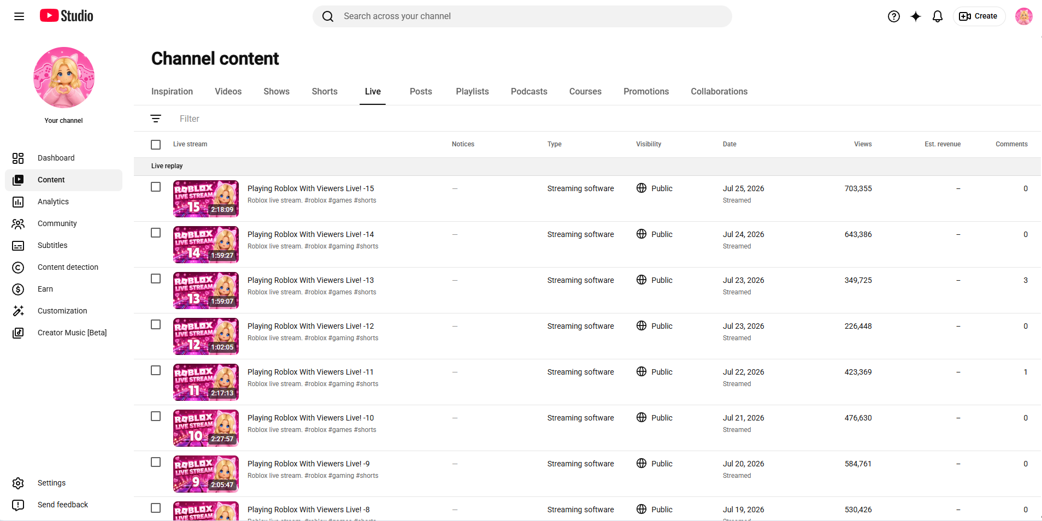Screen dimensions: 1042x521
Task: Open title link Playing Roblox With Viewers Live! -15
Action: 310,188
